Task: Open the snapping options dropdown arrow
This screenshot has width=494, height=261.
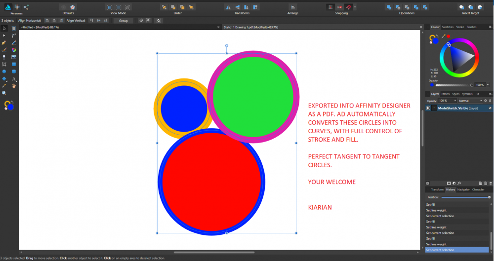Action: click(x=355, y=7)
